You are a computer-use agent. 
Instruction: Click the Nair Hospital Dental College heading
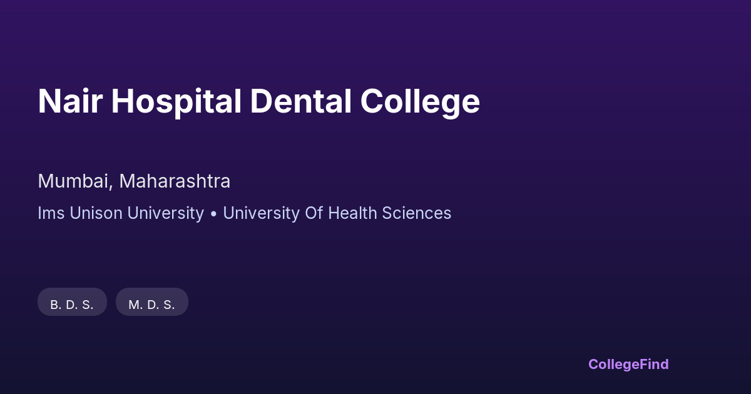click(258, 101)
